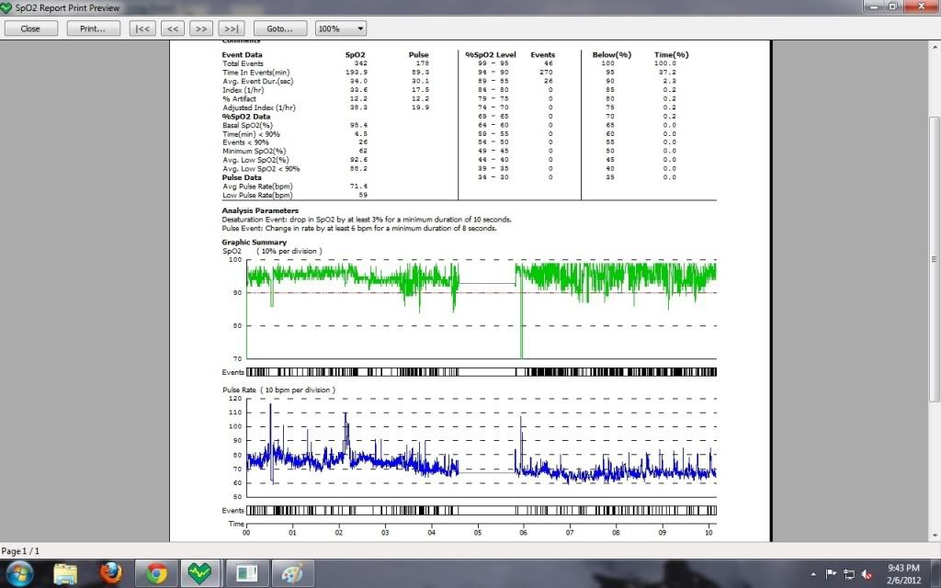Jump to last page with >>| button
This screenshot has height=588, width=941.
231,28
